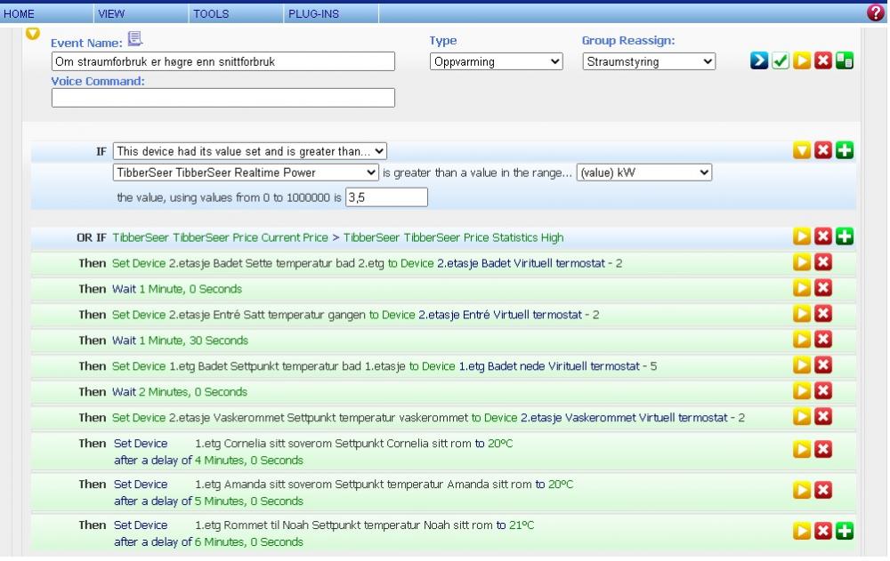Remove the Wait 1 Minute, 0 Seconds action
This screenshot has width=890, height=561.
tap(823, 288)
